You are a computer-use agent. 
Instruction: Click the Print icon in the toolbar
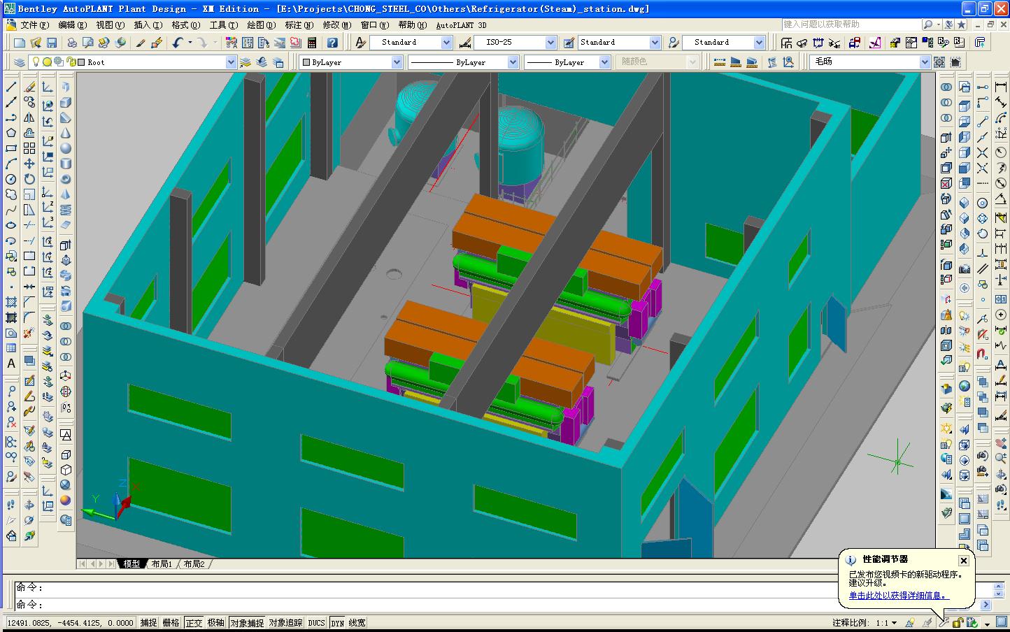tap(72, 43)
